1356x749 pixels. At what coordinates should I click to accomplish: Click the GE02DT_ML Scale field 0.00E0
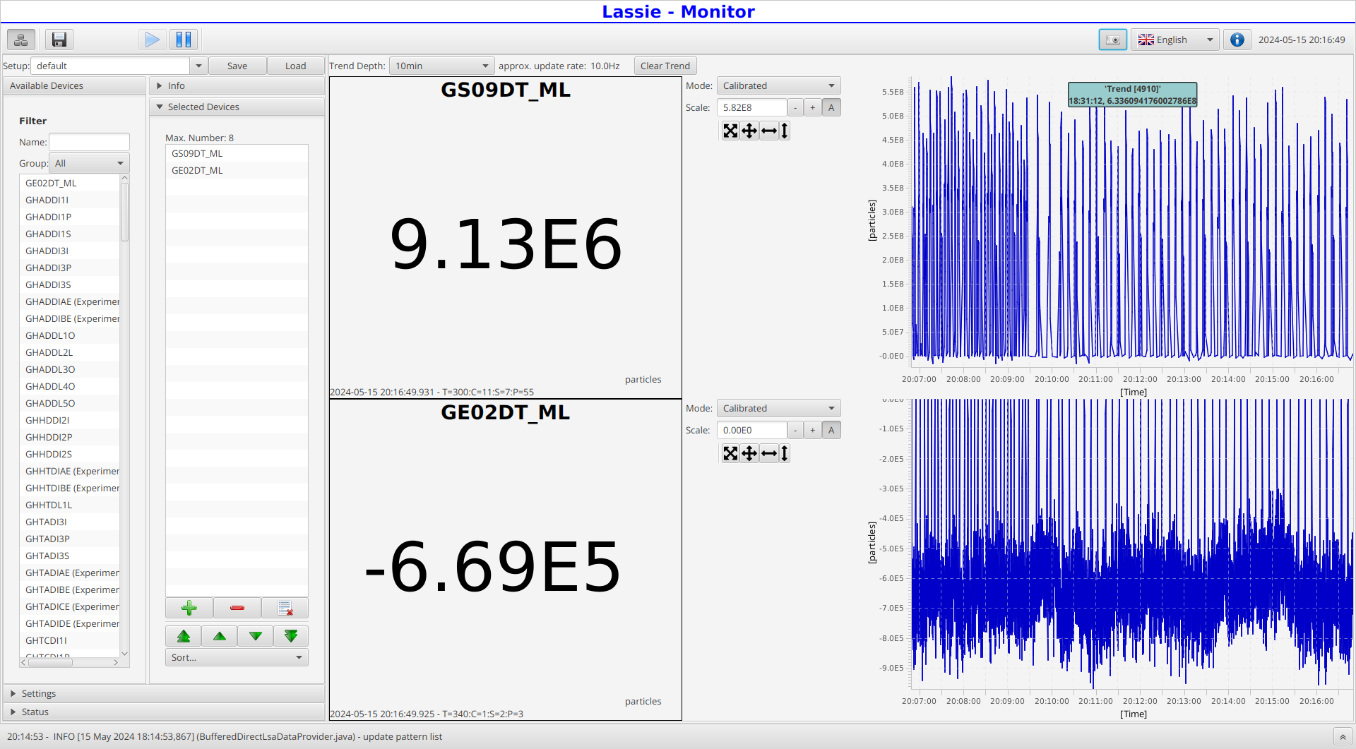[751, 430]
